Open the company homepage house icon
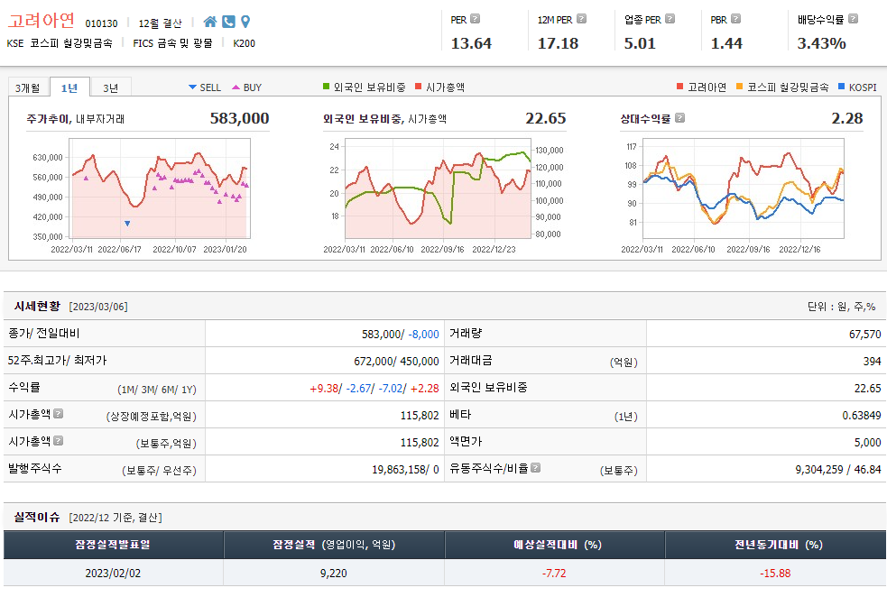 [x=210, y=22]
